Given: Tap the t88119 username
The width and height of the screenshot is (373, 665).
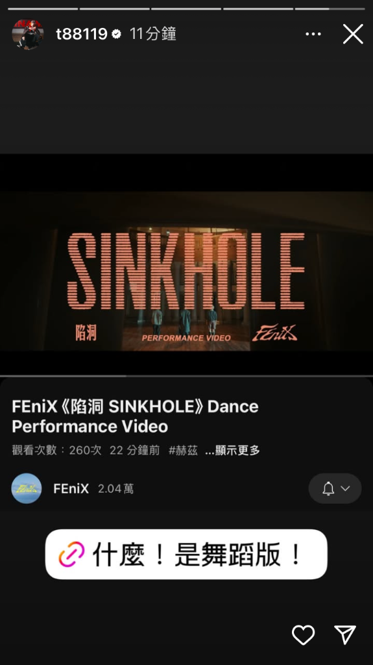Looking at the screenshot, I should [81, 34].
